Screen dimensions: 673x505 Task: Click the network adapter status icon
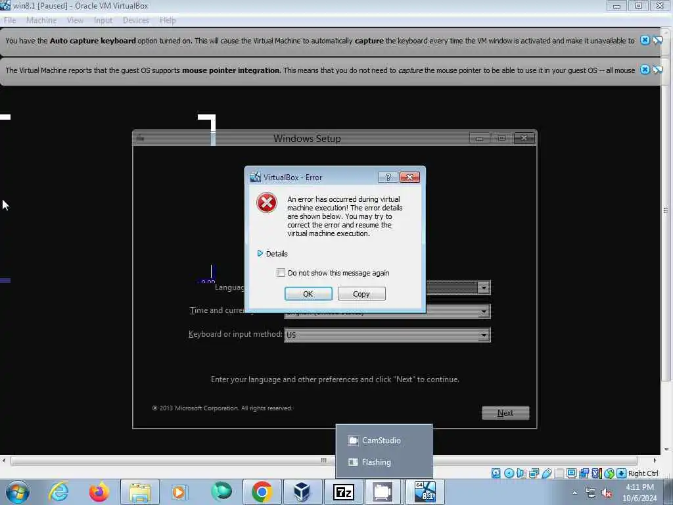(x=534, y=473)
